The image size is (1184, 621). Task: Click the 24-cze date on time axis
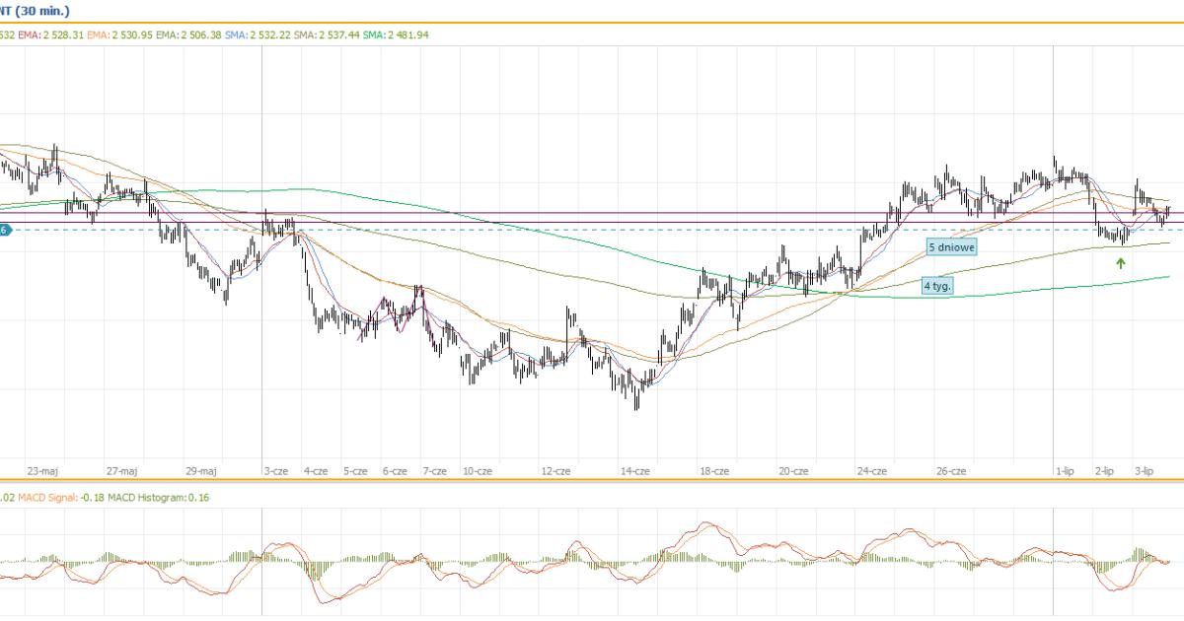(x=871, y=471)
